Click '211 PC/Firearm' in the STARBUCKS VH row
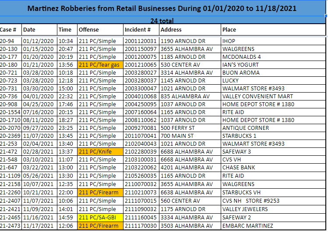 click(100, 192)
